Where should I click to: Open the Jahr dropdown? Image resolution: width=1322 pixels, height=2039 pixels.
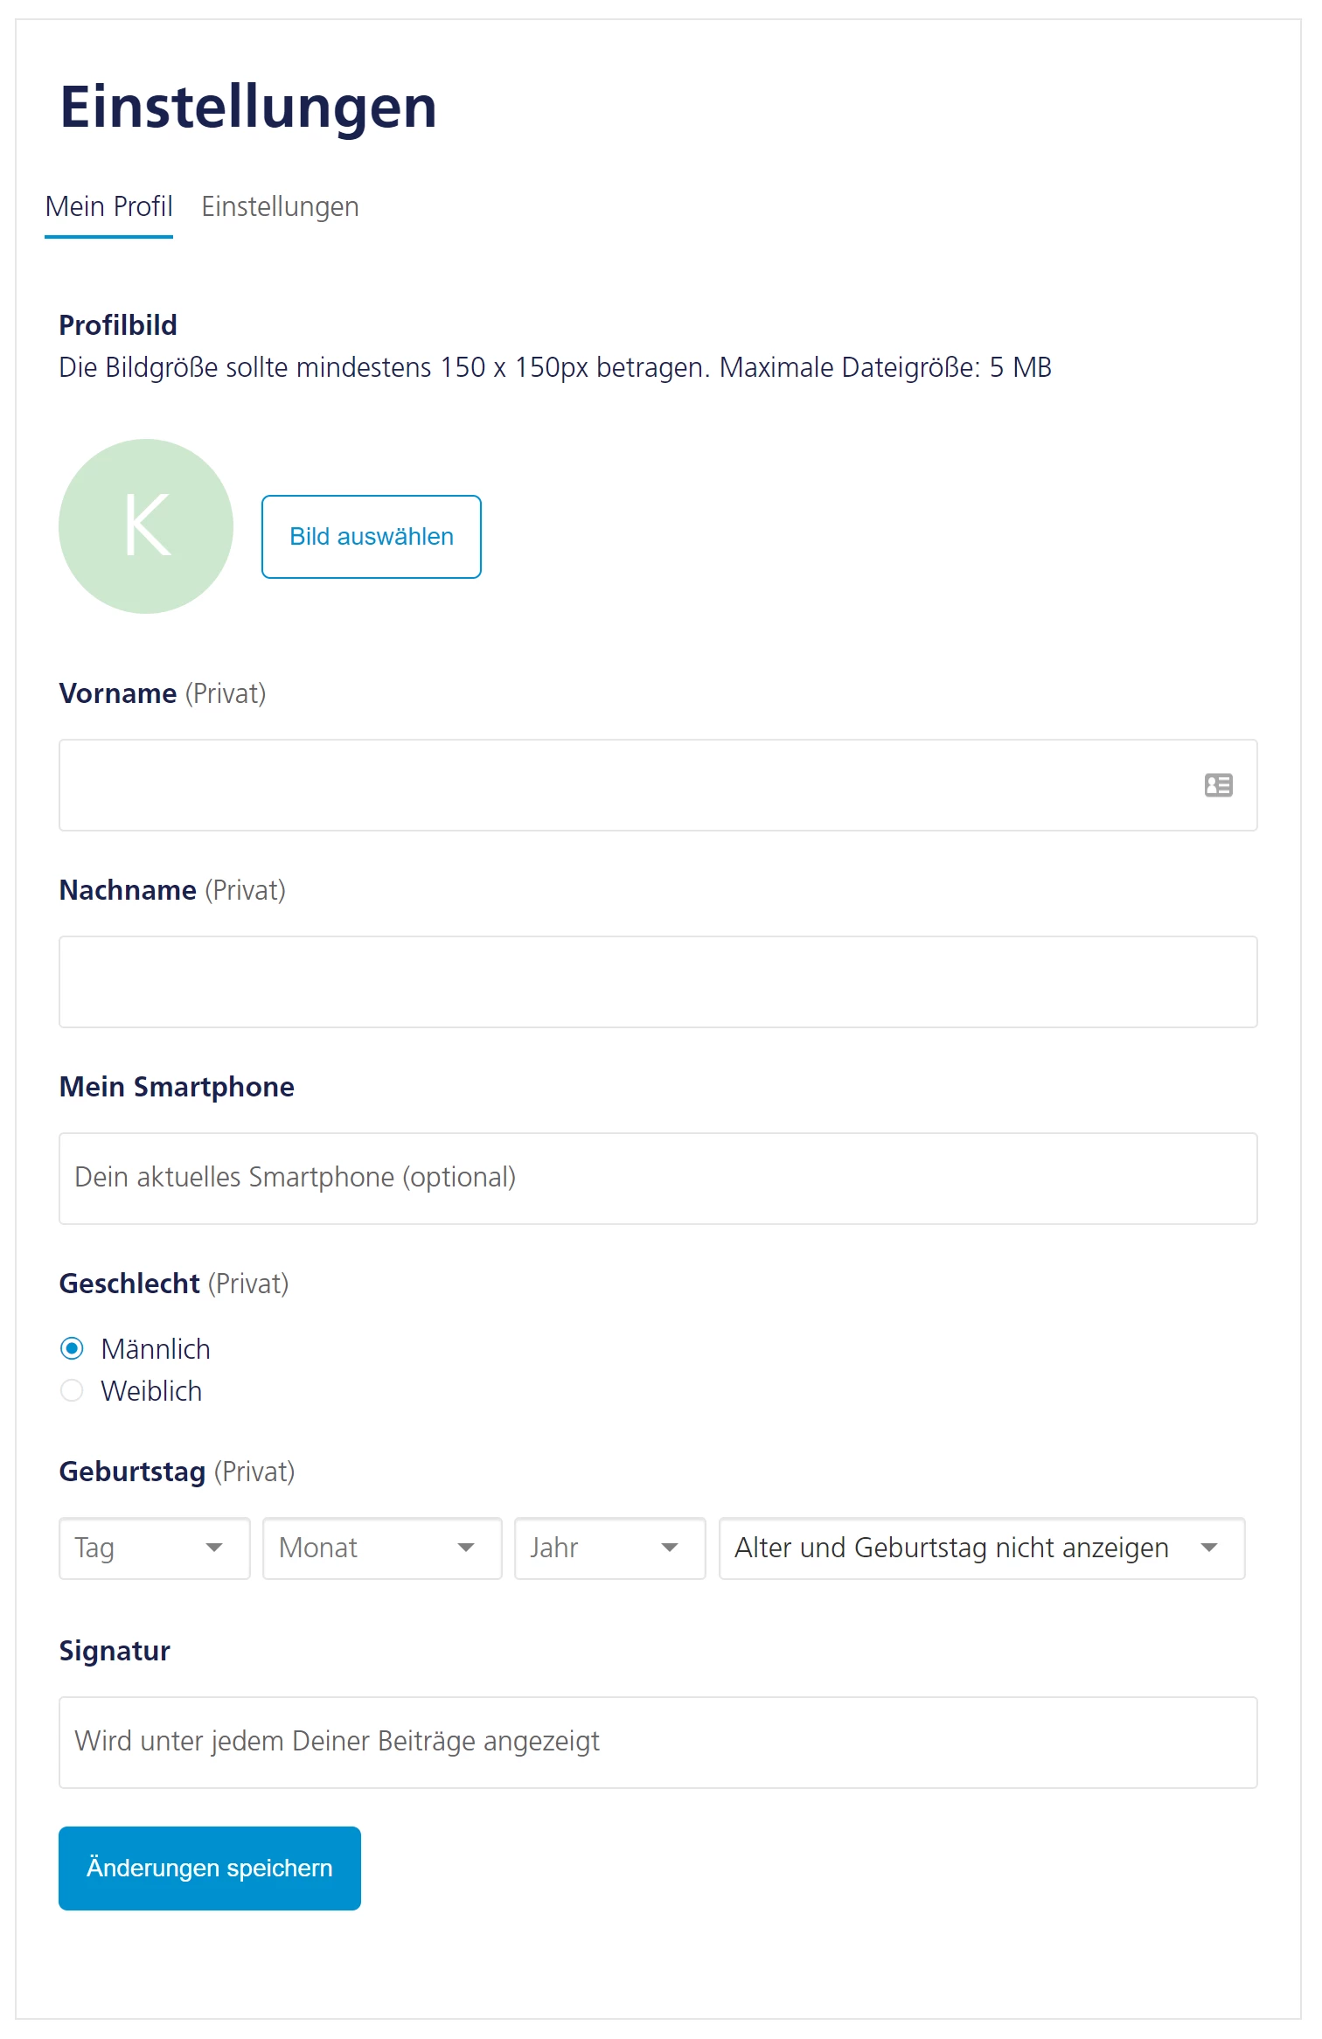click(595, 1548)
